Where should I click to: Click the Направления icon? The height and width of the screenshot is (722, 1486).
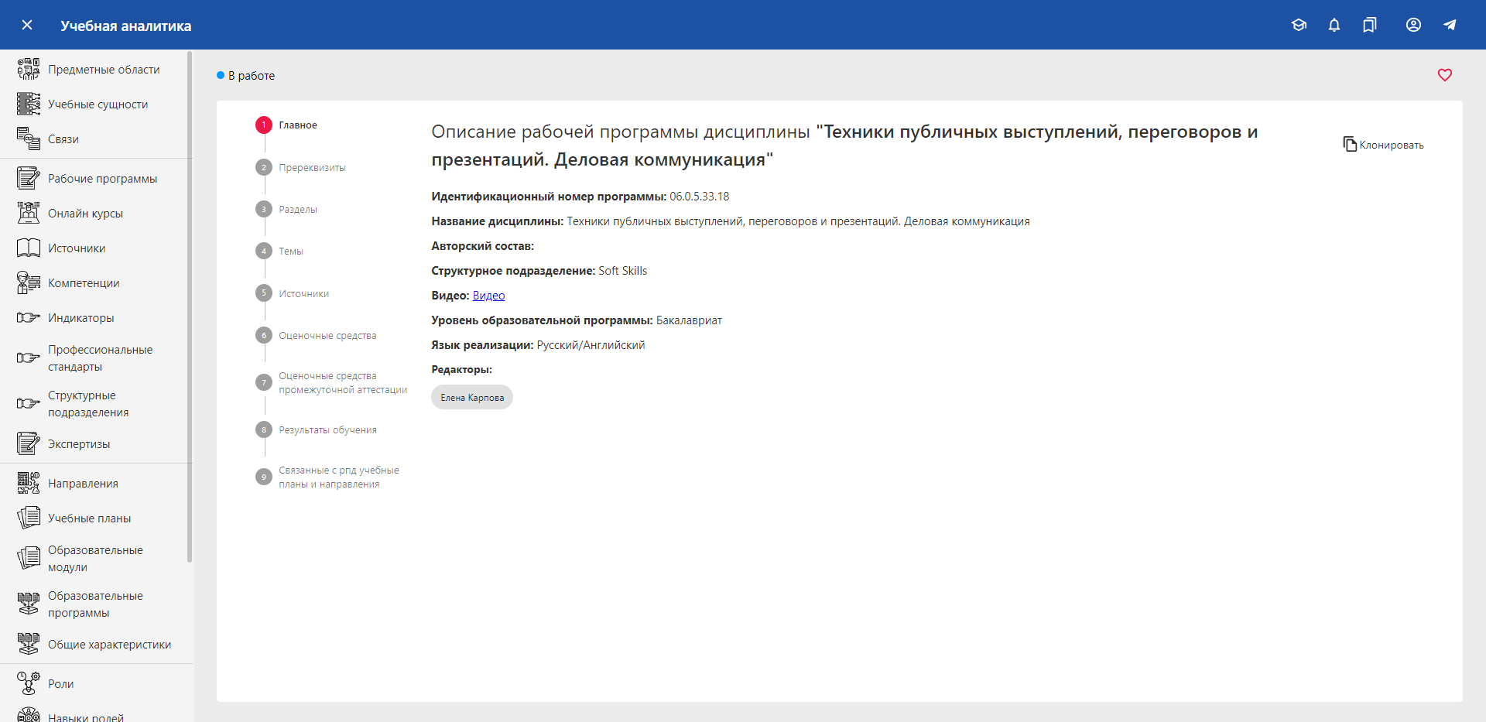click(x=29, y=483)
